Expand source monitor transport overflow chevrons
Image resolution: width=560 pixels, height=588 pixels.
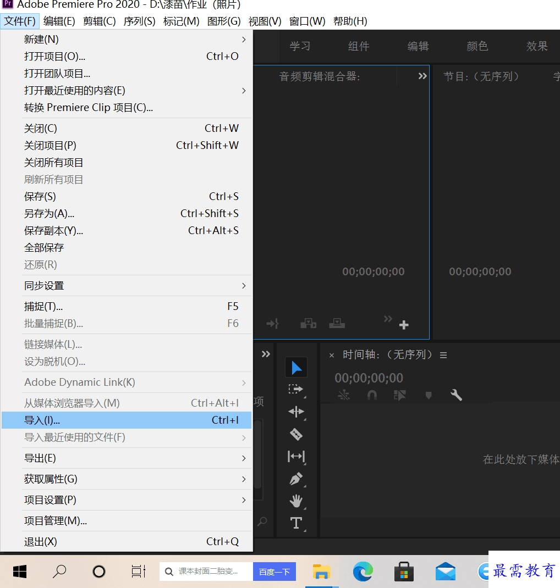[x=388, y=319]
